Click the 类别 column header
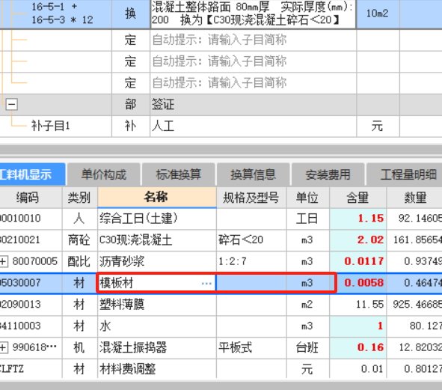The image size is (442, 390). pyautogui.click(x=79, y=198)
